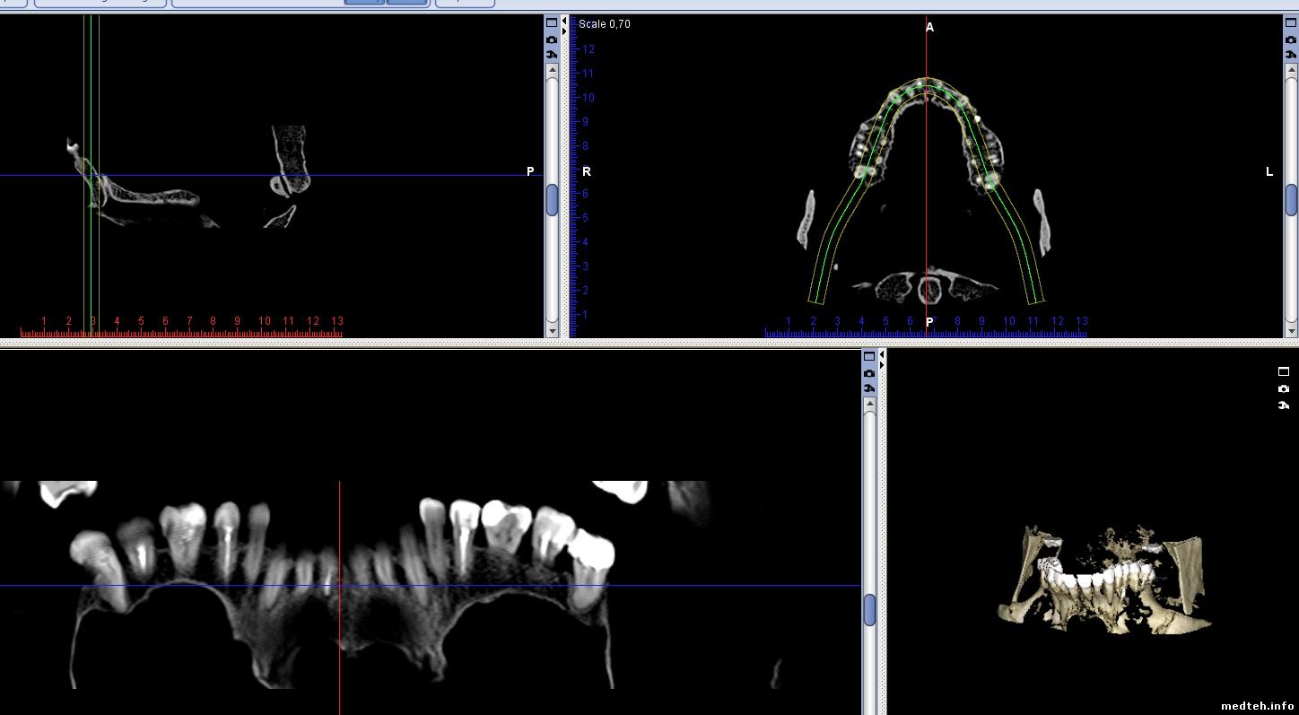Maximize the 3D jaw render panel
This screenshot has width=1299, height=715.
1283,371
